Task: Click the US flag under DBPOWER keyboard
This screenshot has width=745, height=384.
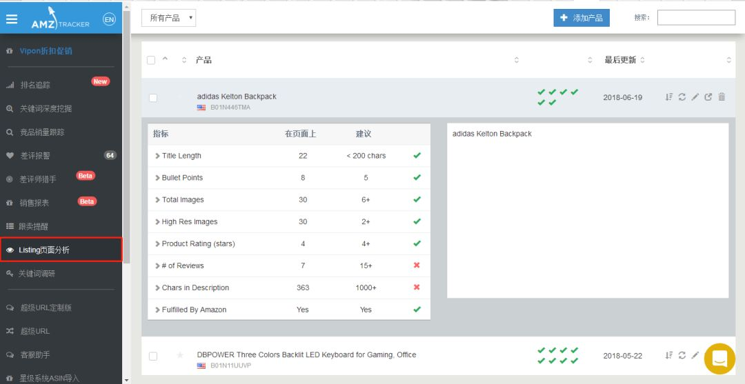Action: tap(201, 366)
